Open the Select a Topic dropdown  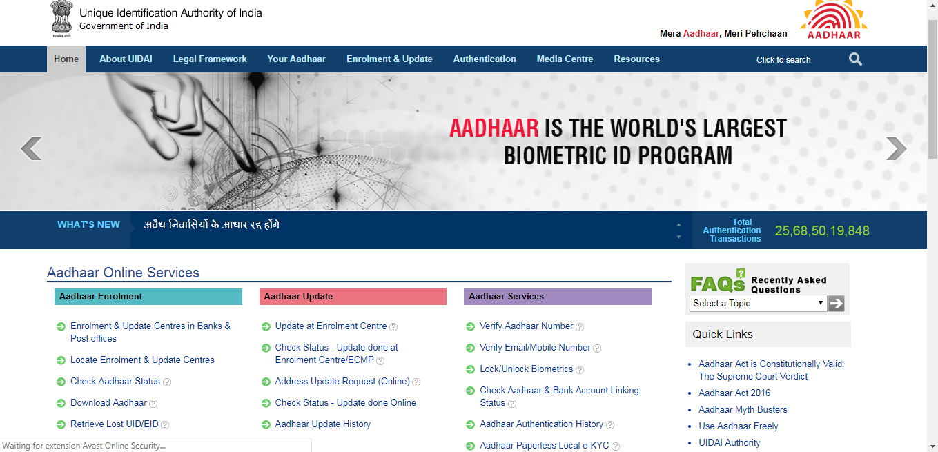(x=758, y=303)
